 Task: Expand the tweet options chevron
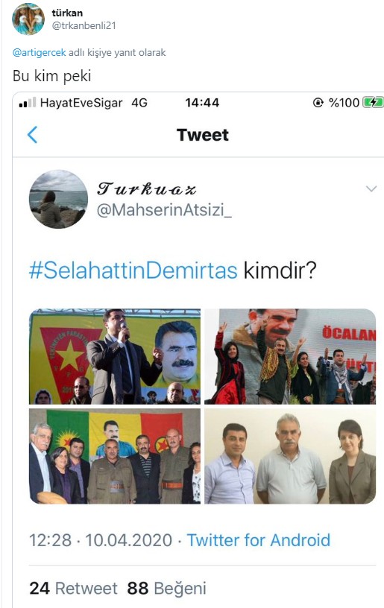click(371, 189)
